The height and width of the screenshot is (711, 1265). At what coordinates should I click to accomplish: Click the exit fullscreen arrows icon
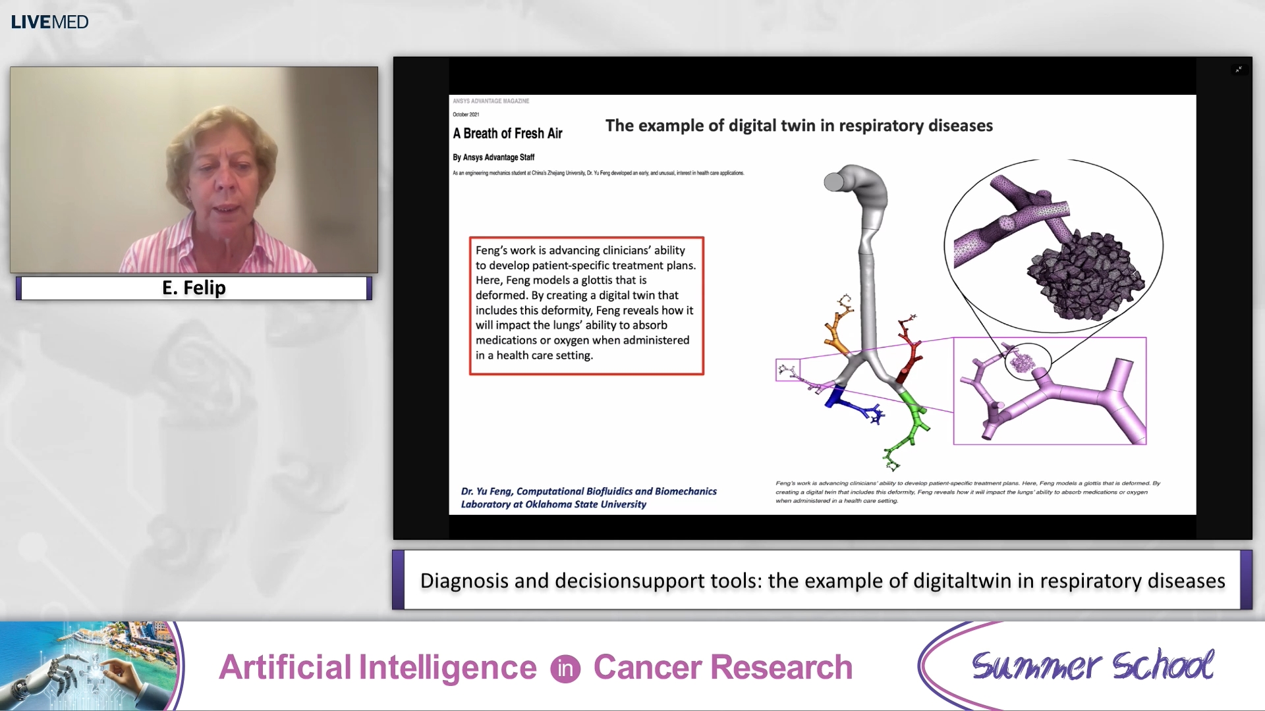[x=1239, y=68]
